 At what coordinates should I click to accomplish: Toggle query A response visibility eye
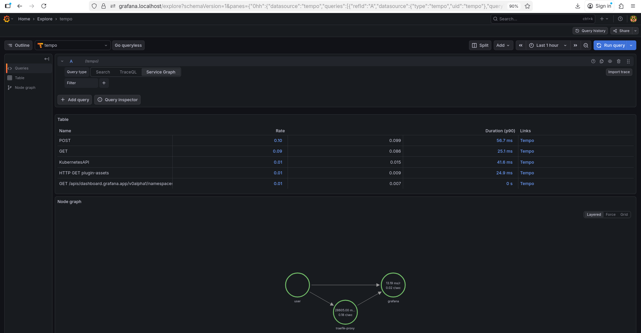(x=610, y=61)
